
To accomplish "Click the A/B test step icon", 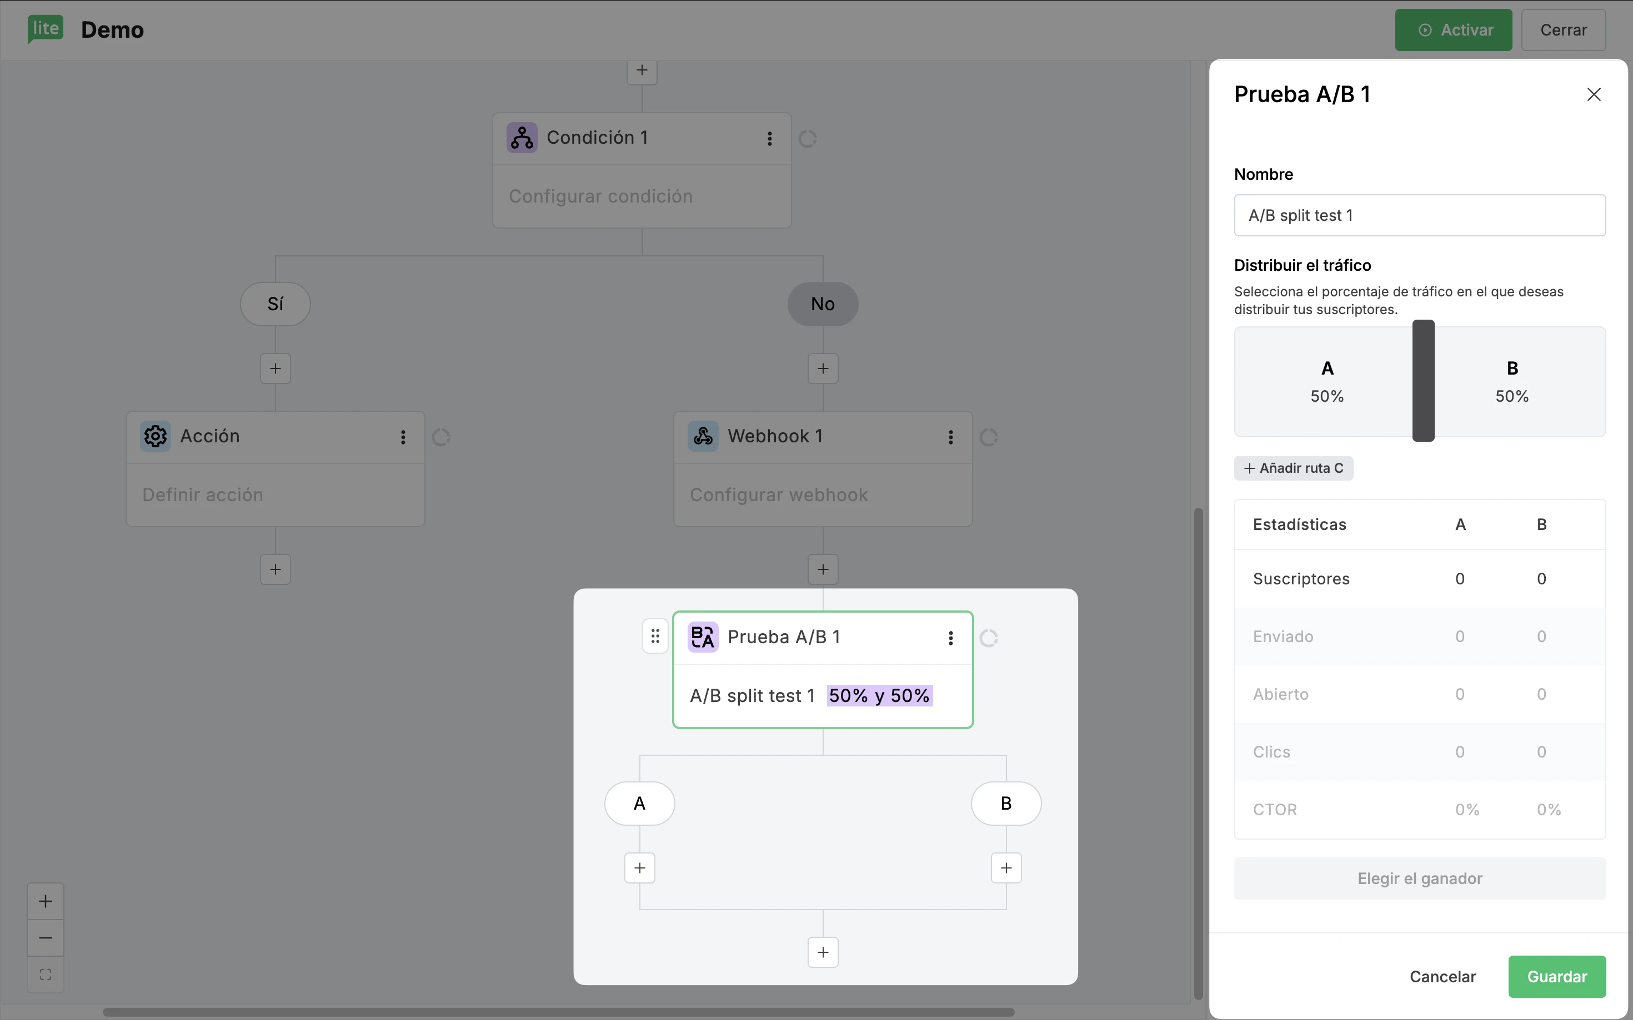I will 703,637.
